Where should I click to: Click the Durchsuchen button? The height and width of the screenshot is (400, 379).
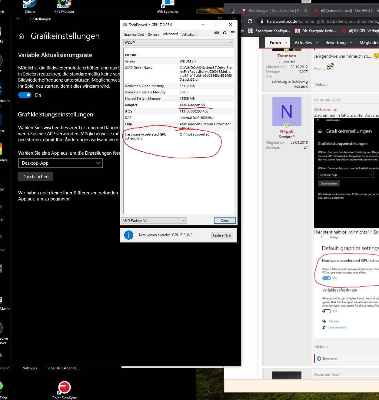(x=35, y=176)
